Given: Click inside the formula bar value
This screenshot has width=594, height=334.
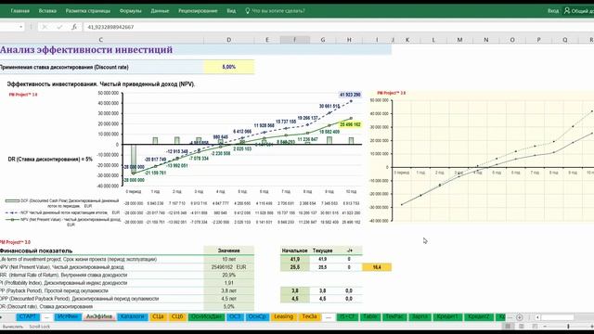Looking at the screenshot, I should [x=110, y=27].
